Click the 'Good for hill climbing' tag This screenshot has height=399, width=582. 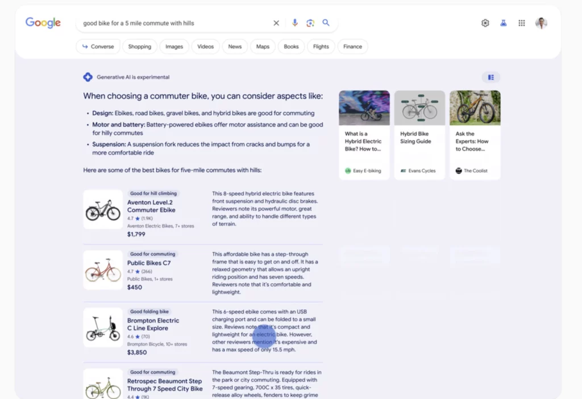click(x=153, y=193)
